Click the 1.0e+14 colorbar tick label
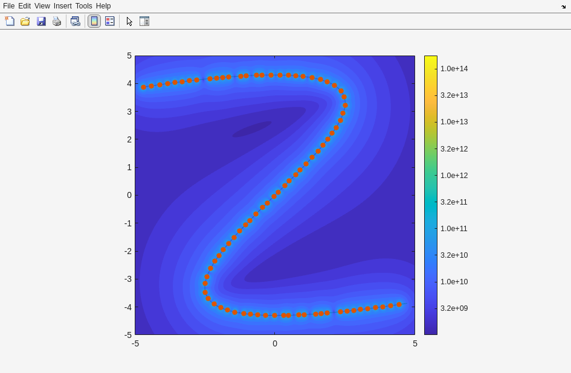Viewport: 571px width, 373px height. (x=454, y=69)
